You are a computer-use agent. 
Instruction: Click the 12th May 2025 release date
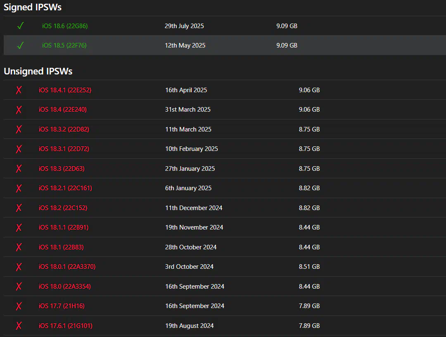[x=185, y=45]
